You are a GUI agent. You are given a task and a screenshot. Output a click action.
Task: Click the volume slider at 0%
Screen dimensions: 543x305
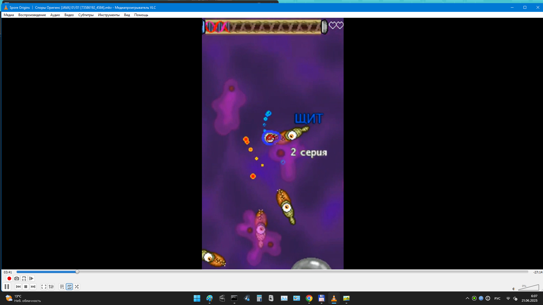[x=528, y=288]
